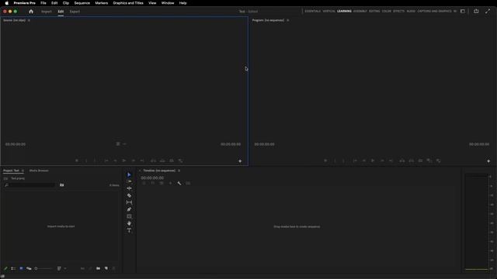Open the Markers menu

(102, 3)
